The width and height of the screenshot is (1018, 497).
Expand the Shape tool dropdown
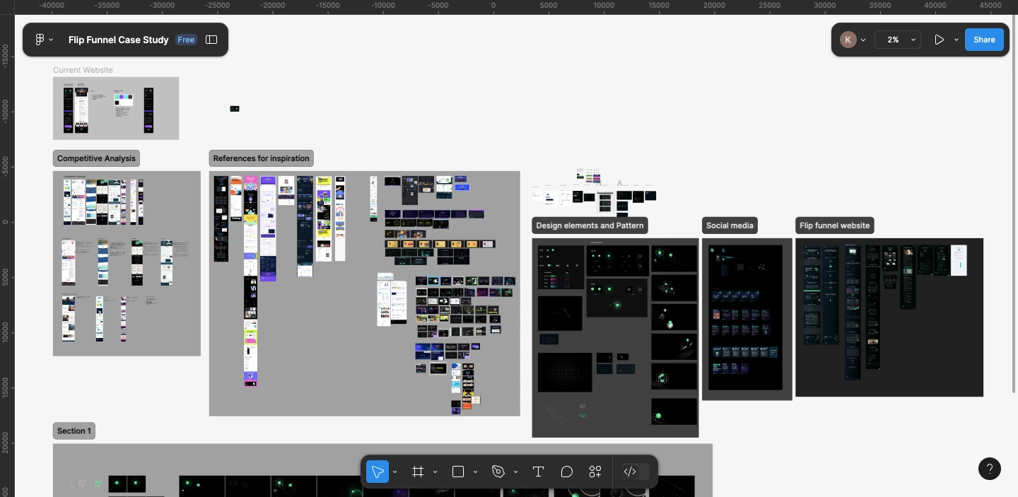[474, 472]
